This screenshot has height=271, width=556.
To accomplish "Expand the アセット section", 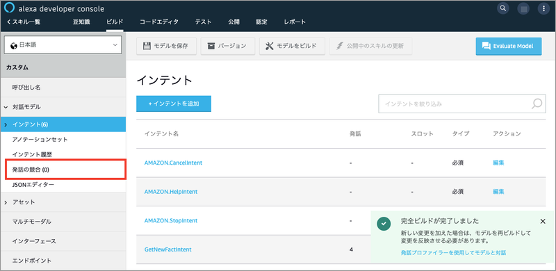I will point(6,202).
